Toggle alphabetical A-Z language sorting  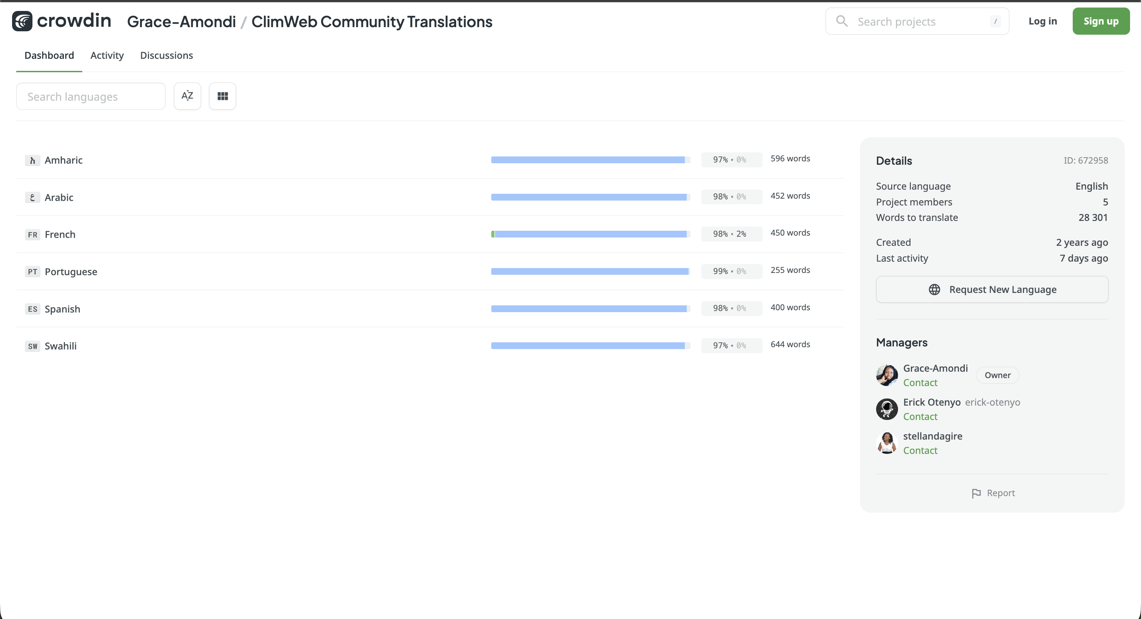(x=188, y=96)
